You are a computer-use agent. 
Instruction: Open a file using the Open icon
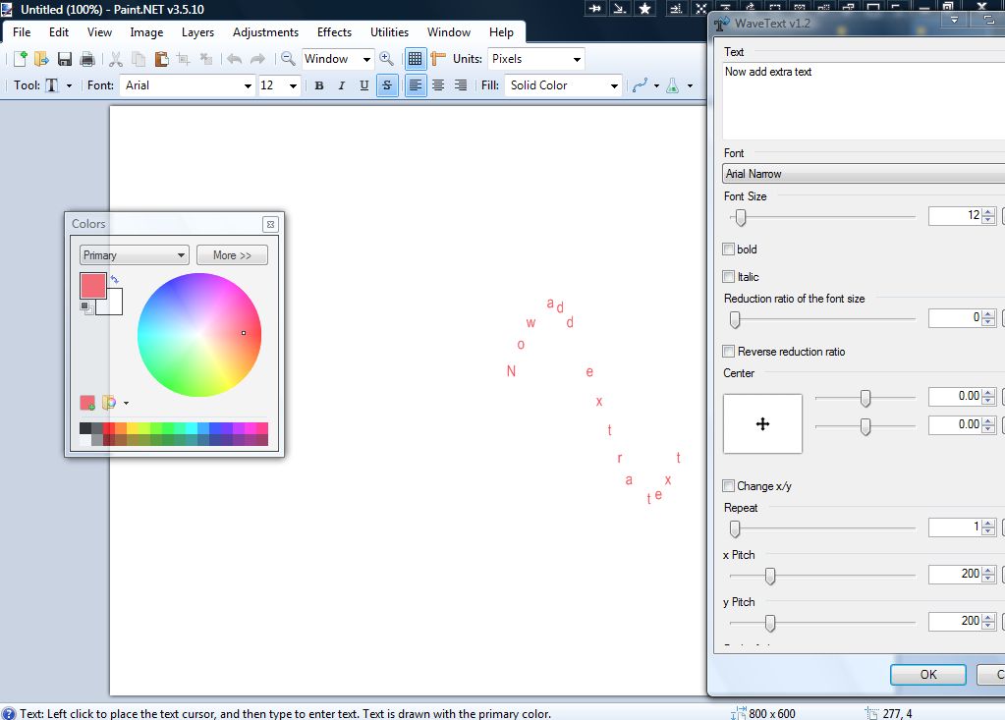point(40,58)
